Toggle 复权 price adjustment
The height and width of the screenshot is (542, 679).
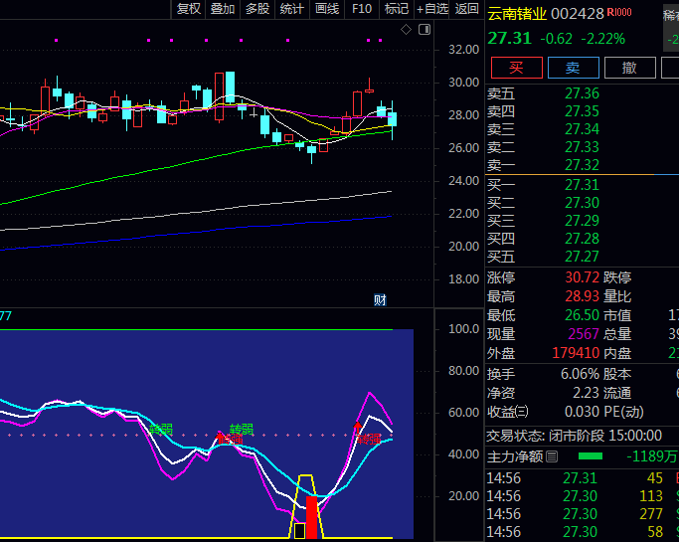click(189, 9)
